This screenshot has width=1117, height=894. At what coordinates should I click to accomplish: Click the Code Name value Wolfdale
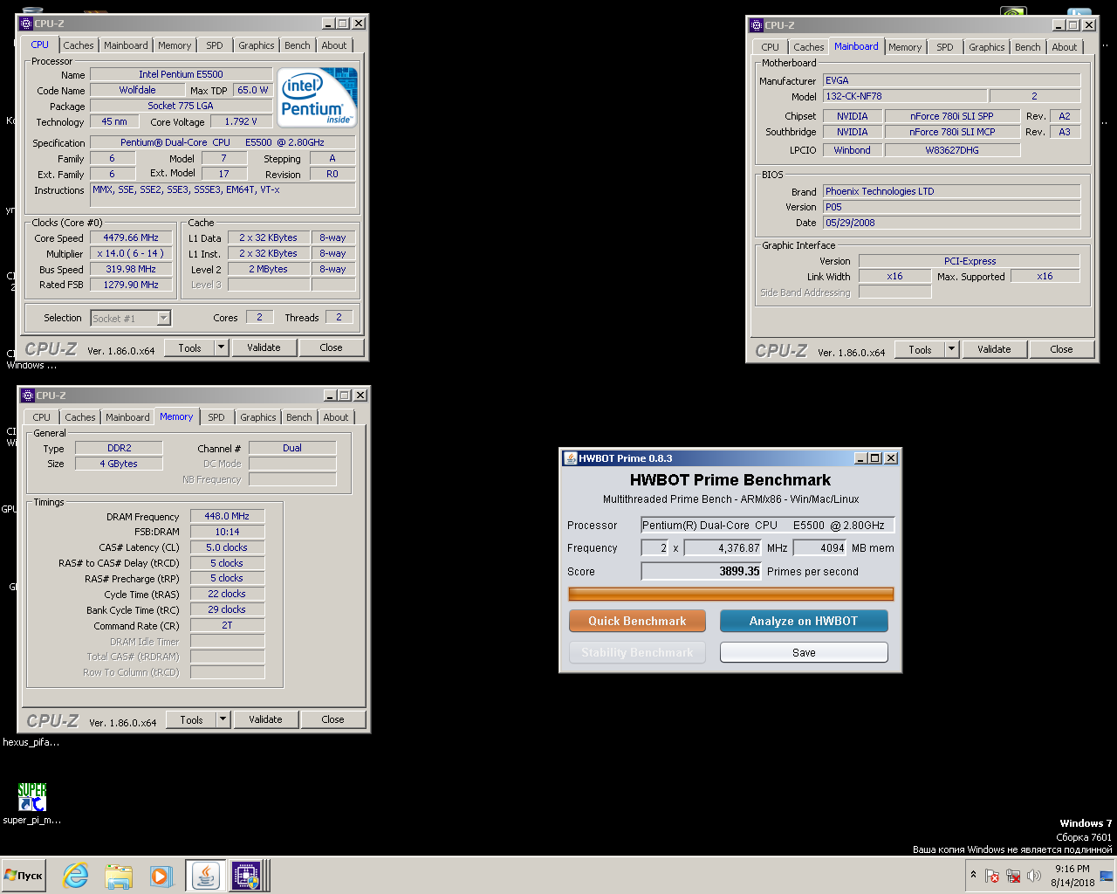click(137, 90)
